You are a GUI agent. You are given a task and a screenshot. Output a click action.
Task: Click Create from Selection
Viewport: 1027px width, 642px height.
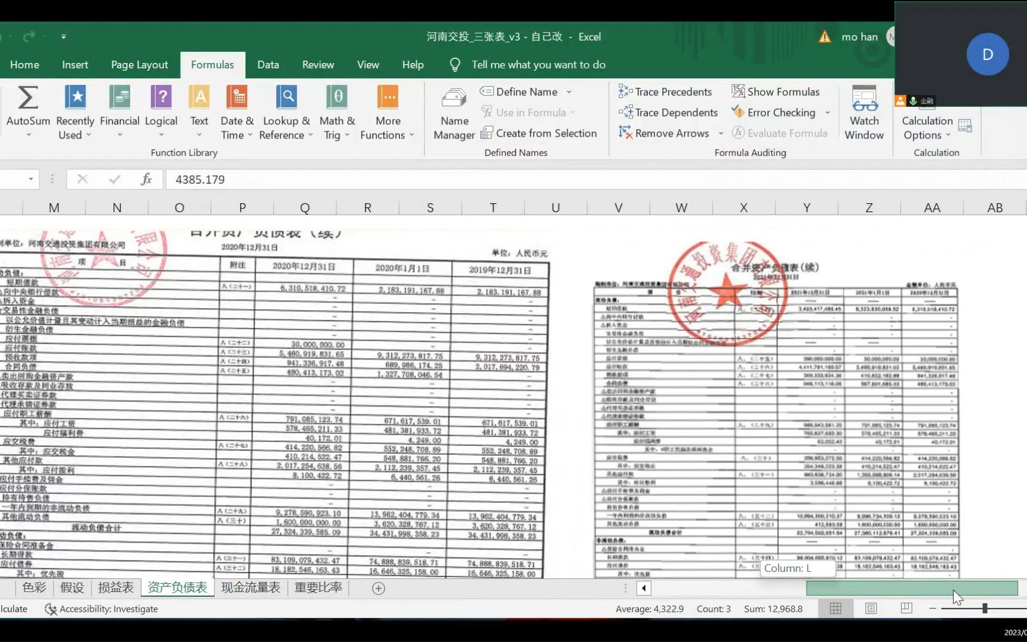[539, 133]
